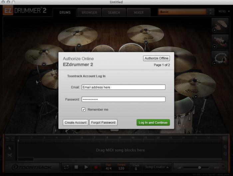Viewport: 233px width, 176px height.
Task: Click the Forgot Password button
Action: [103, 122]
